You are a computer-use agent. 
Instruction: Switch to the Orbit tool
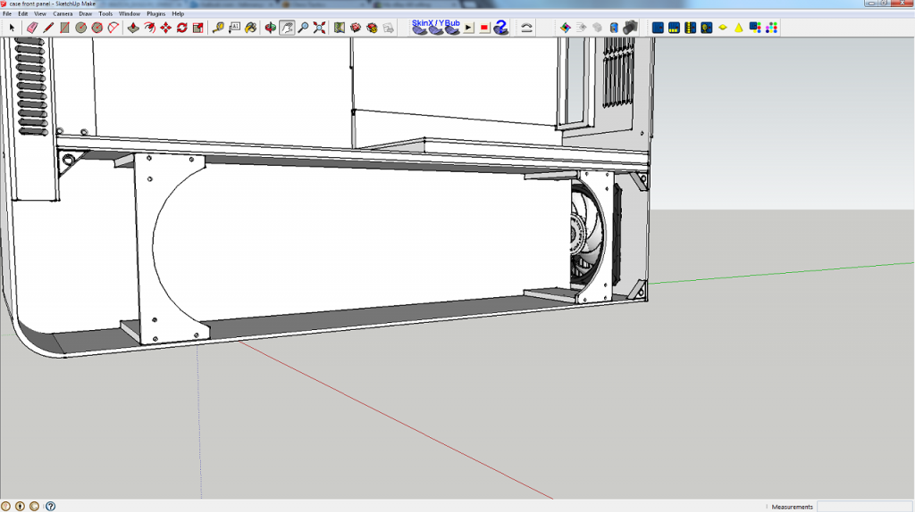pyautogui.click(x=270, y=28)
